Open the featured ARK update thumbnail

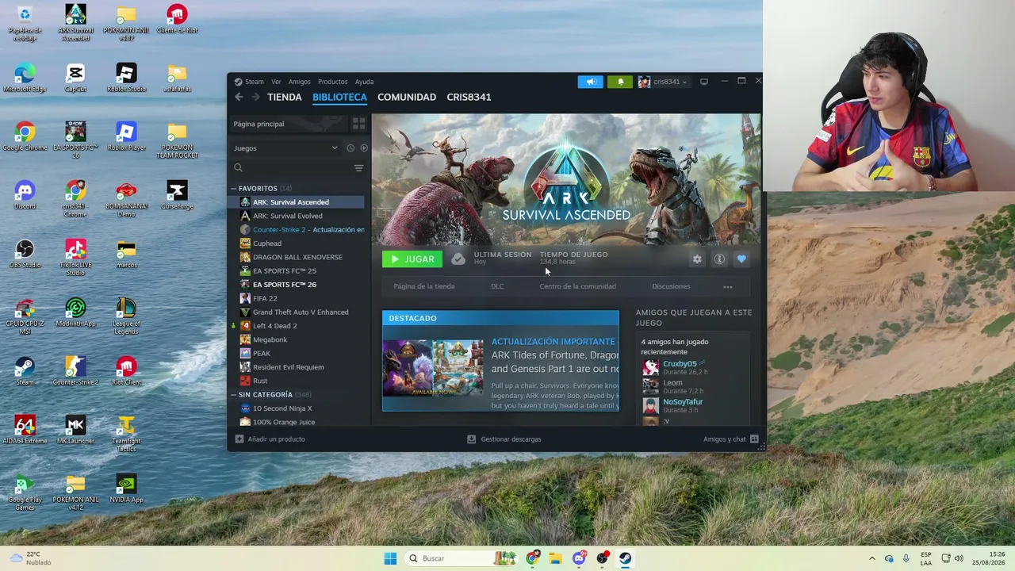(x=433, y=368)
